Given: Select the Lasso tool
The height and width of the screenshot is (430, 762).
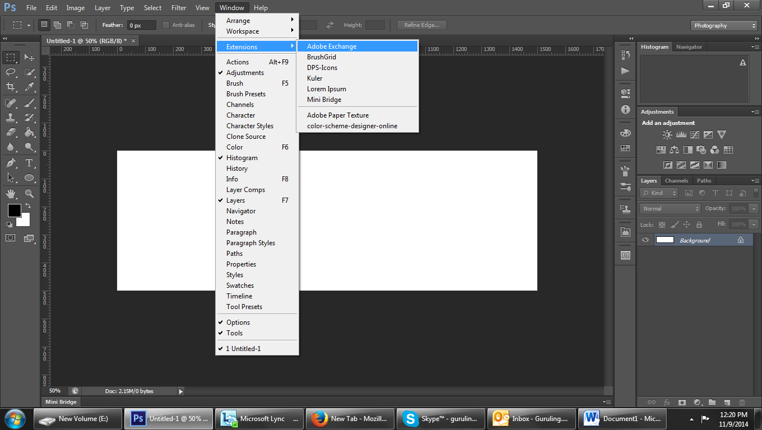Looking at the screenshot, I should [x=11, y=72].
